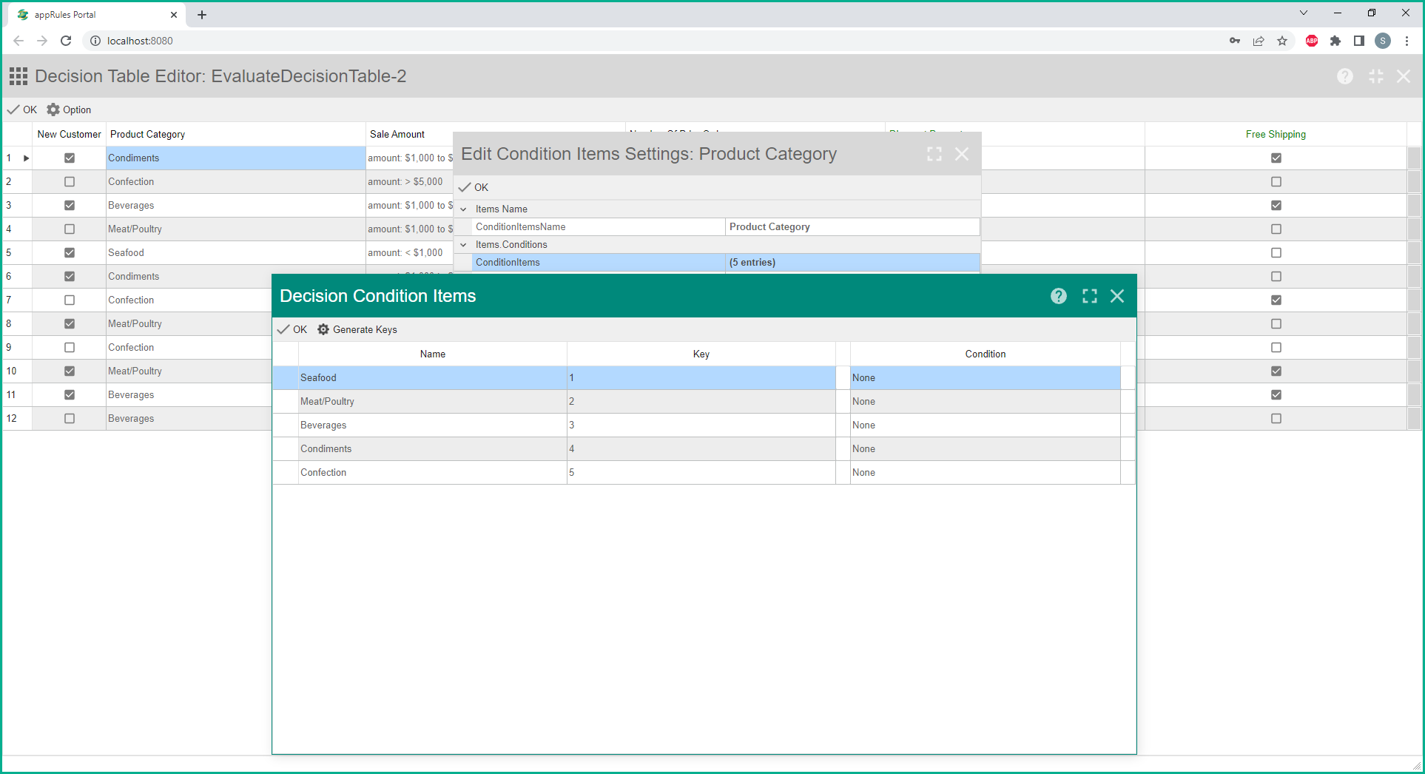Check Free Shipping in row 2
Viewport: 1425px width, 774px height.
(1276, 181)
